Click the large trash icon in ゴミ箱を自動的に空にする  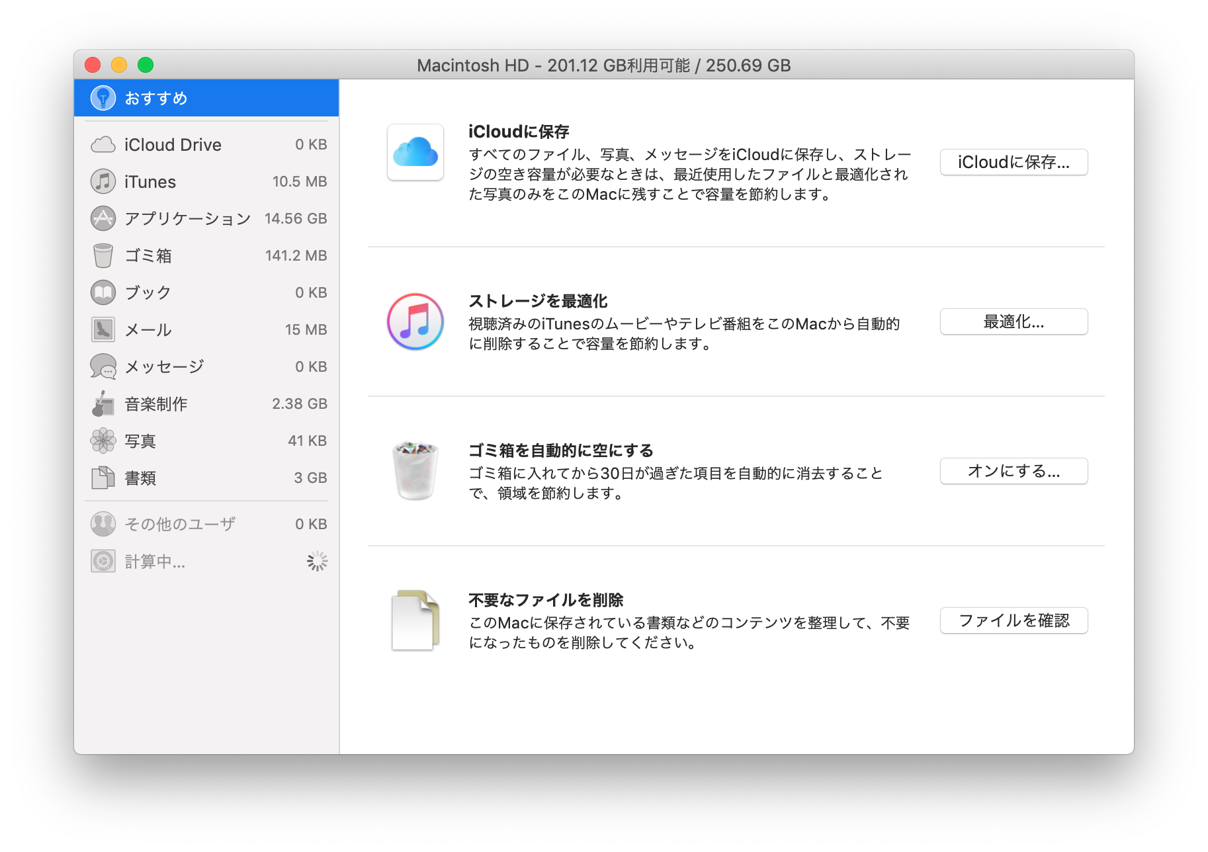415,471
